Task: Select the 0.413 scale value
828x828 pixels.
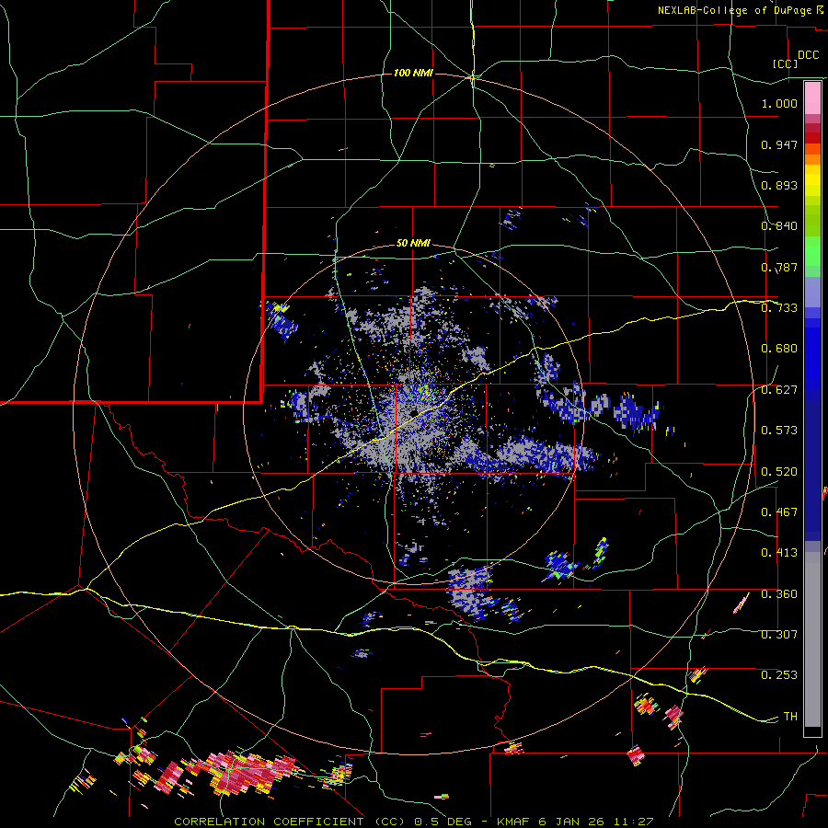Action: [x=779, y=553]
